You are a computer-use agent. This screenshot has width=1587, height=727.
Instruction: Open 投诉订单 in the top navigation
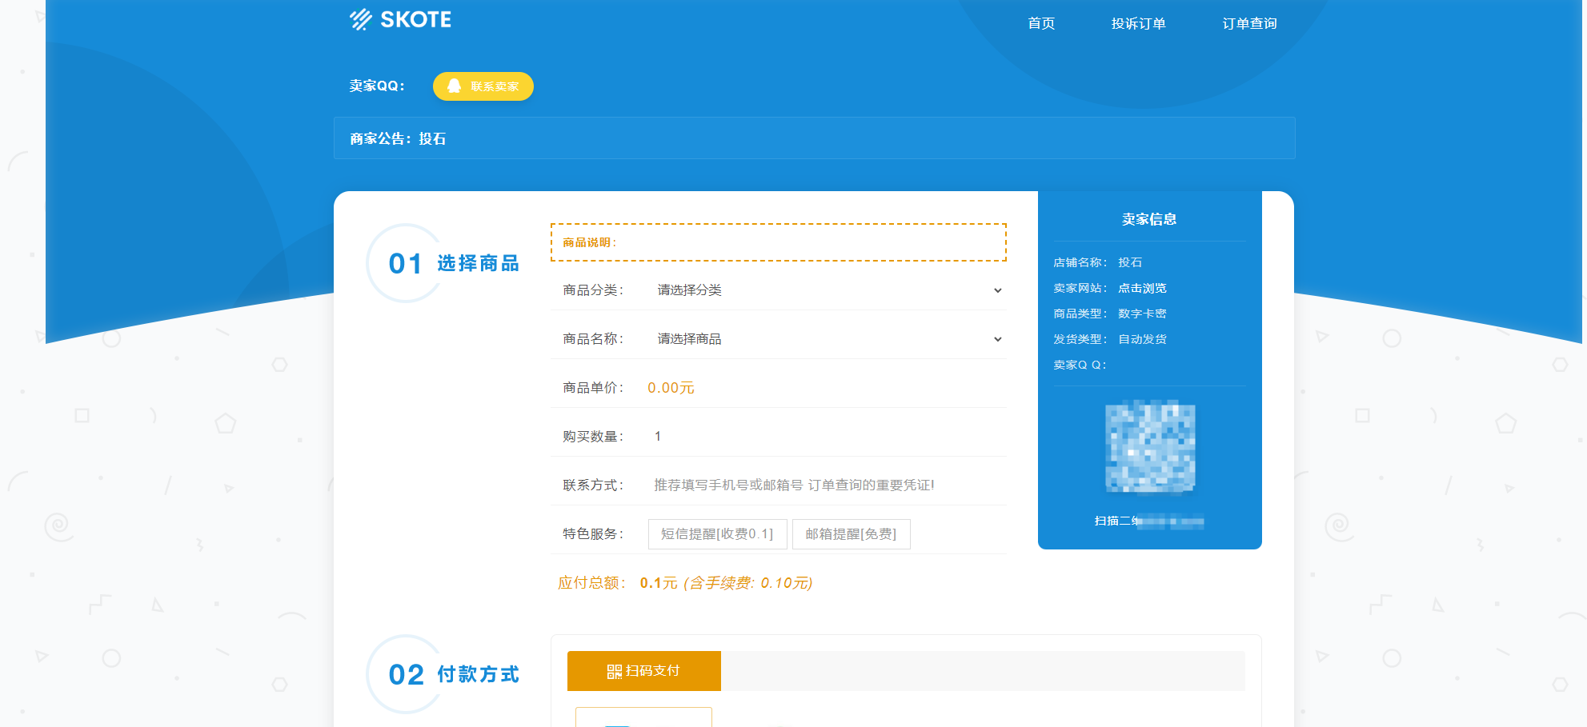1138,24
